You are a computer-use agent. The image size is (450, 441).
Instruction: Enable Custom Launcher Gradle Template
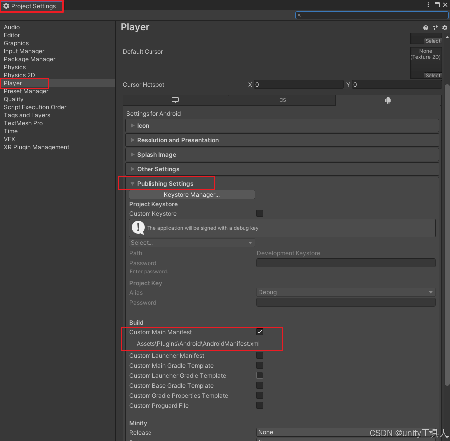pyautogui.click(x=260, y=375)
